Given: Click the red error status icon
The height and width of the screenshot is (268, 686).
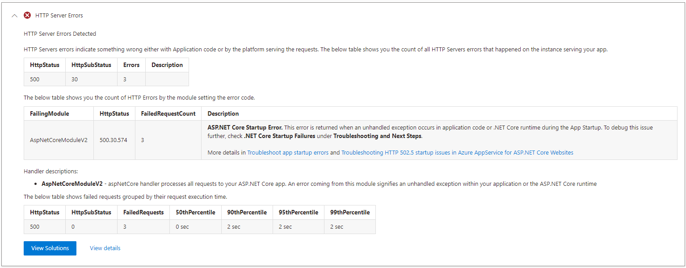Looking at the screenshot, I should [x=27, y=15].
